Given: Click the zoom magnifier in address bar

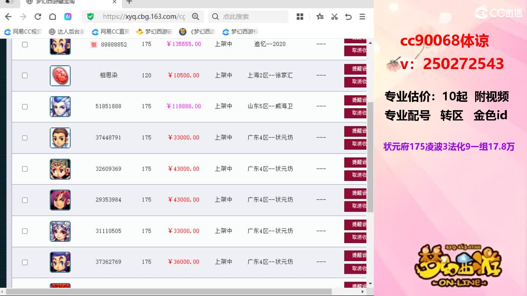Looking at the screenshot, I should 196,16.
